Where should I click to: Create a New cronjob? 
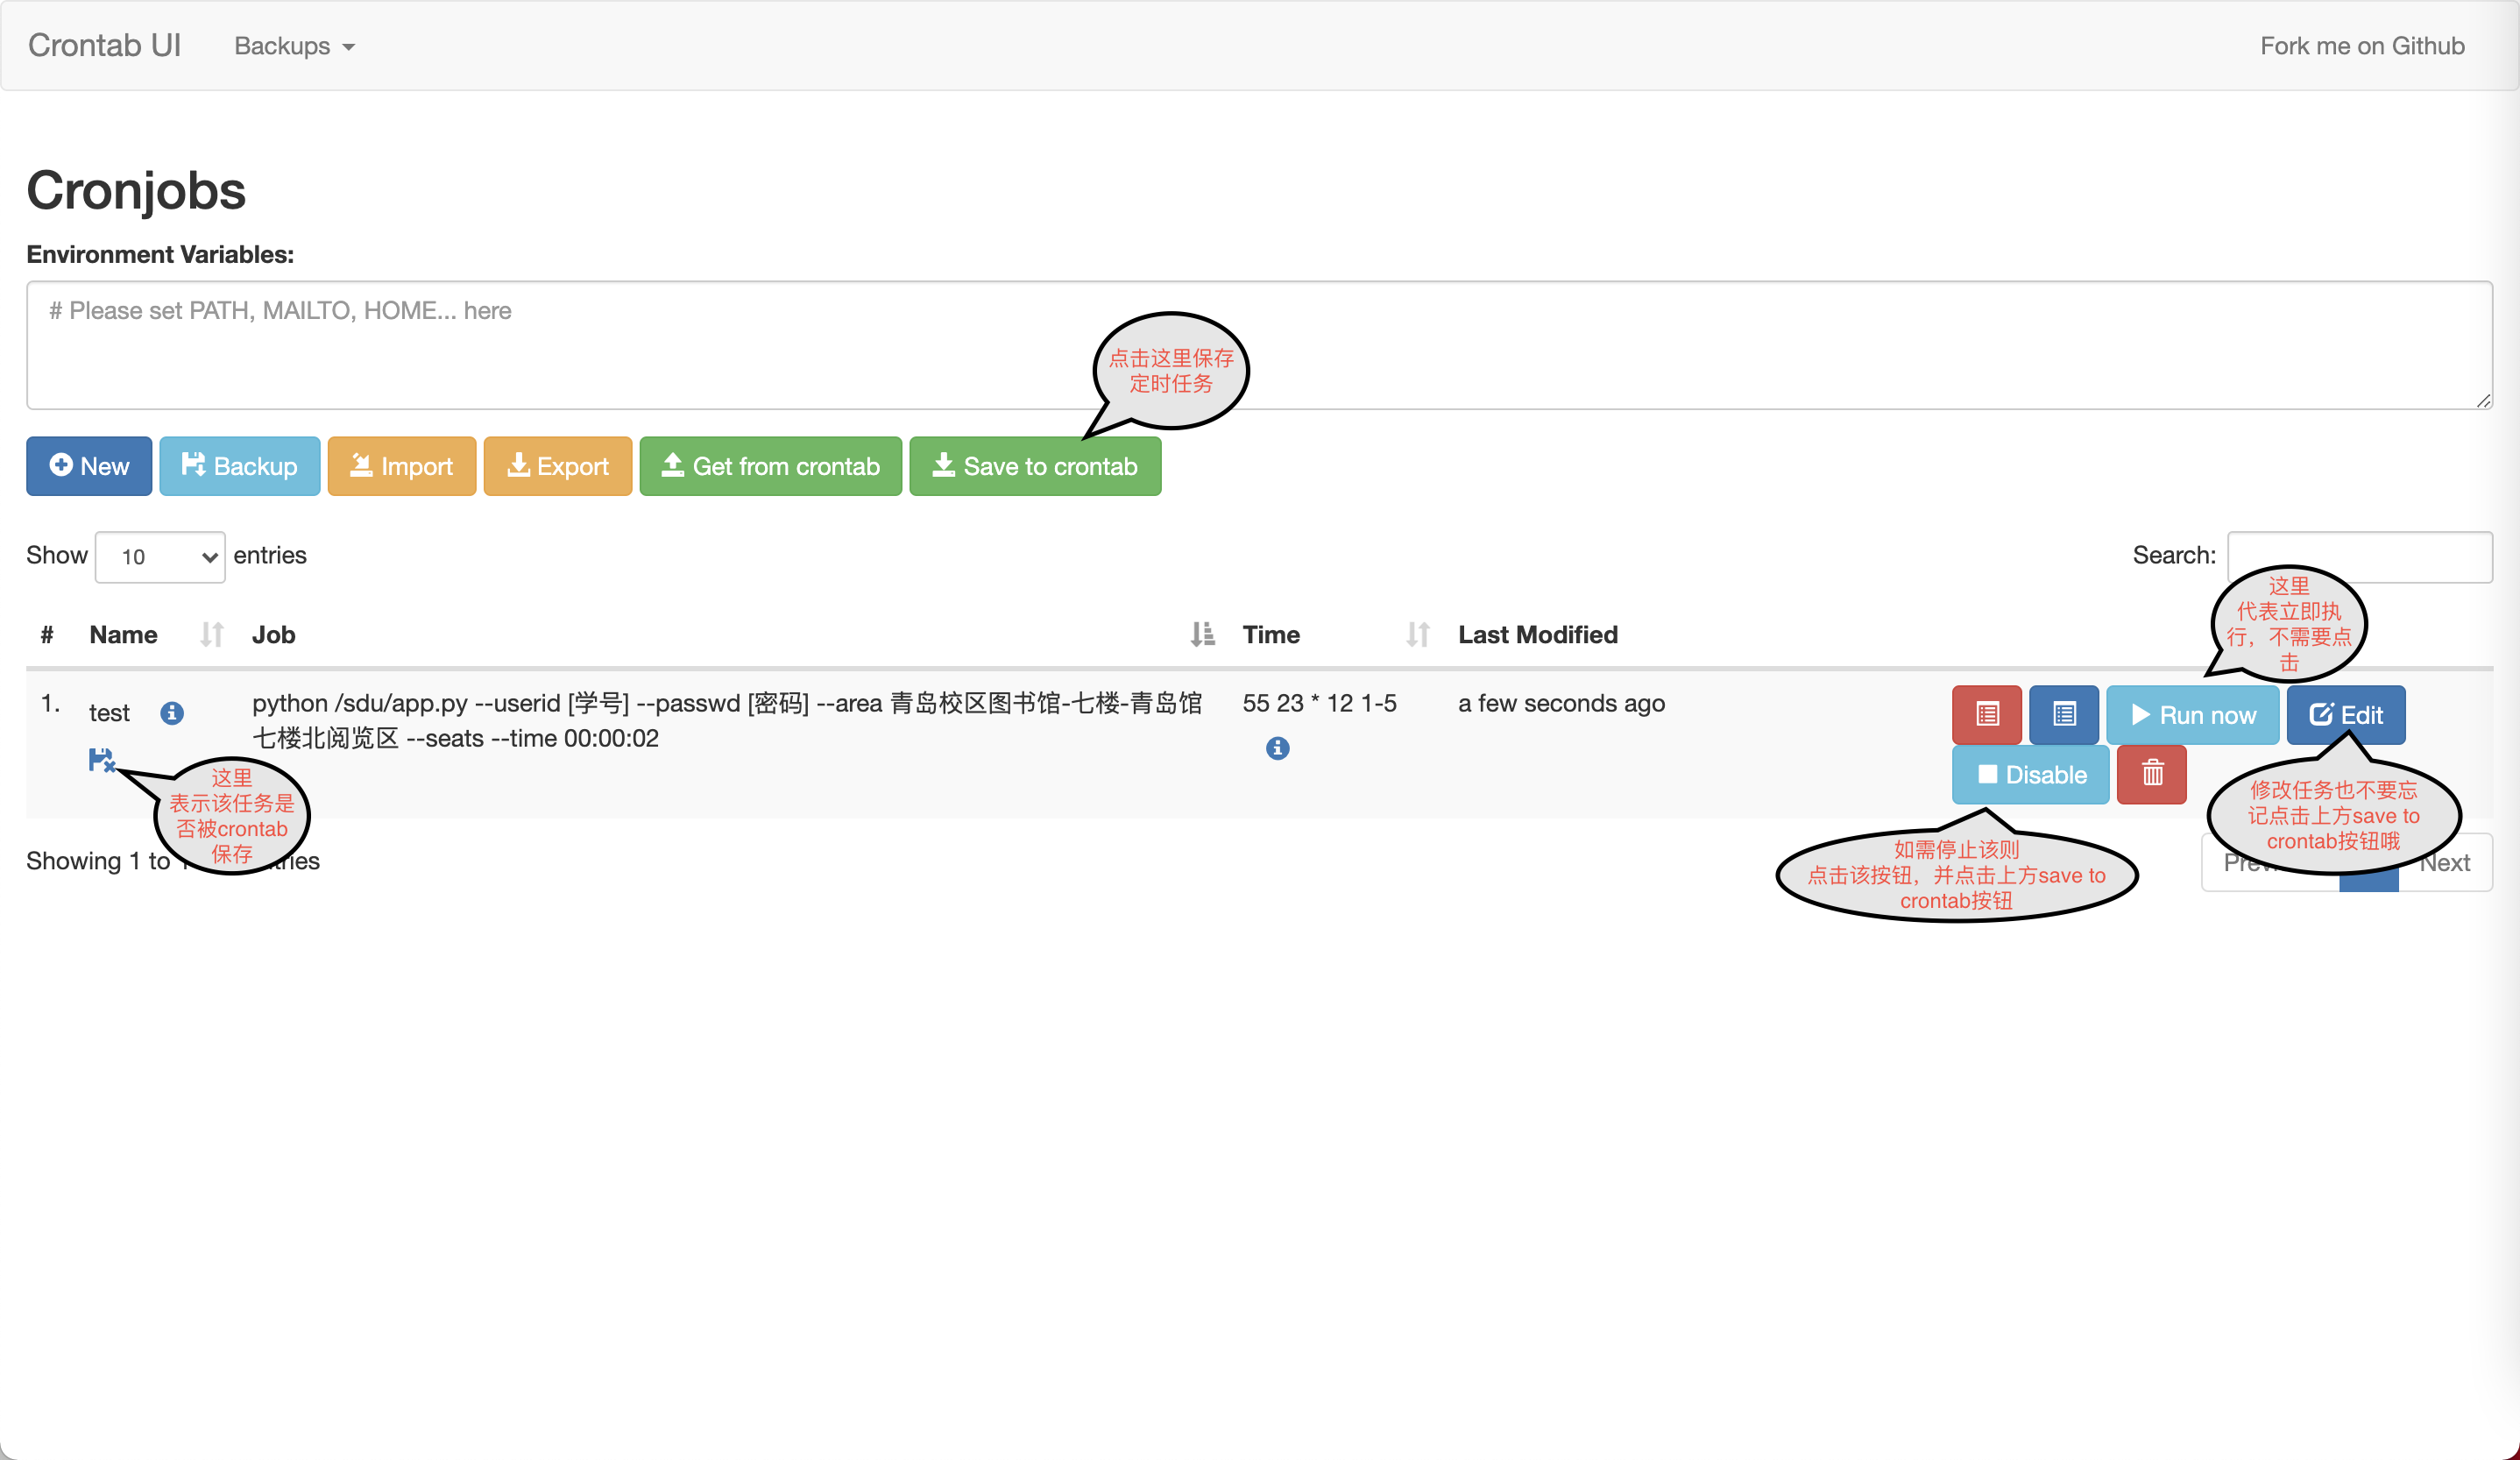coord(89,466)
